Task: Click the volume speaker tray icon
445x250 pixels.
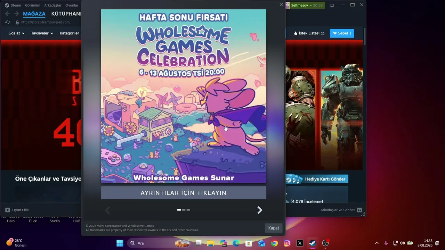Action: [402, 243]
